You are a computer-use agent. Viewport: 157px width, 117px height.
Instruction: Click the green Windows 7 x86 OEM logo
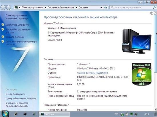[142, 74]
